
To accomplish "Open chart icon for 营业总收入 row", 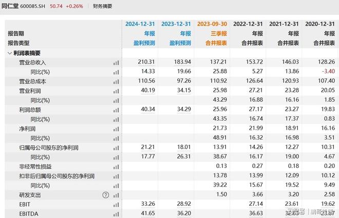I will click(116, 63).
